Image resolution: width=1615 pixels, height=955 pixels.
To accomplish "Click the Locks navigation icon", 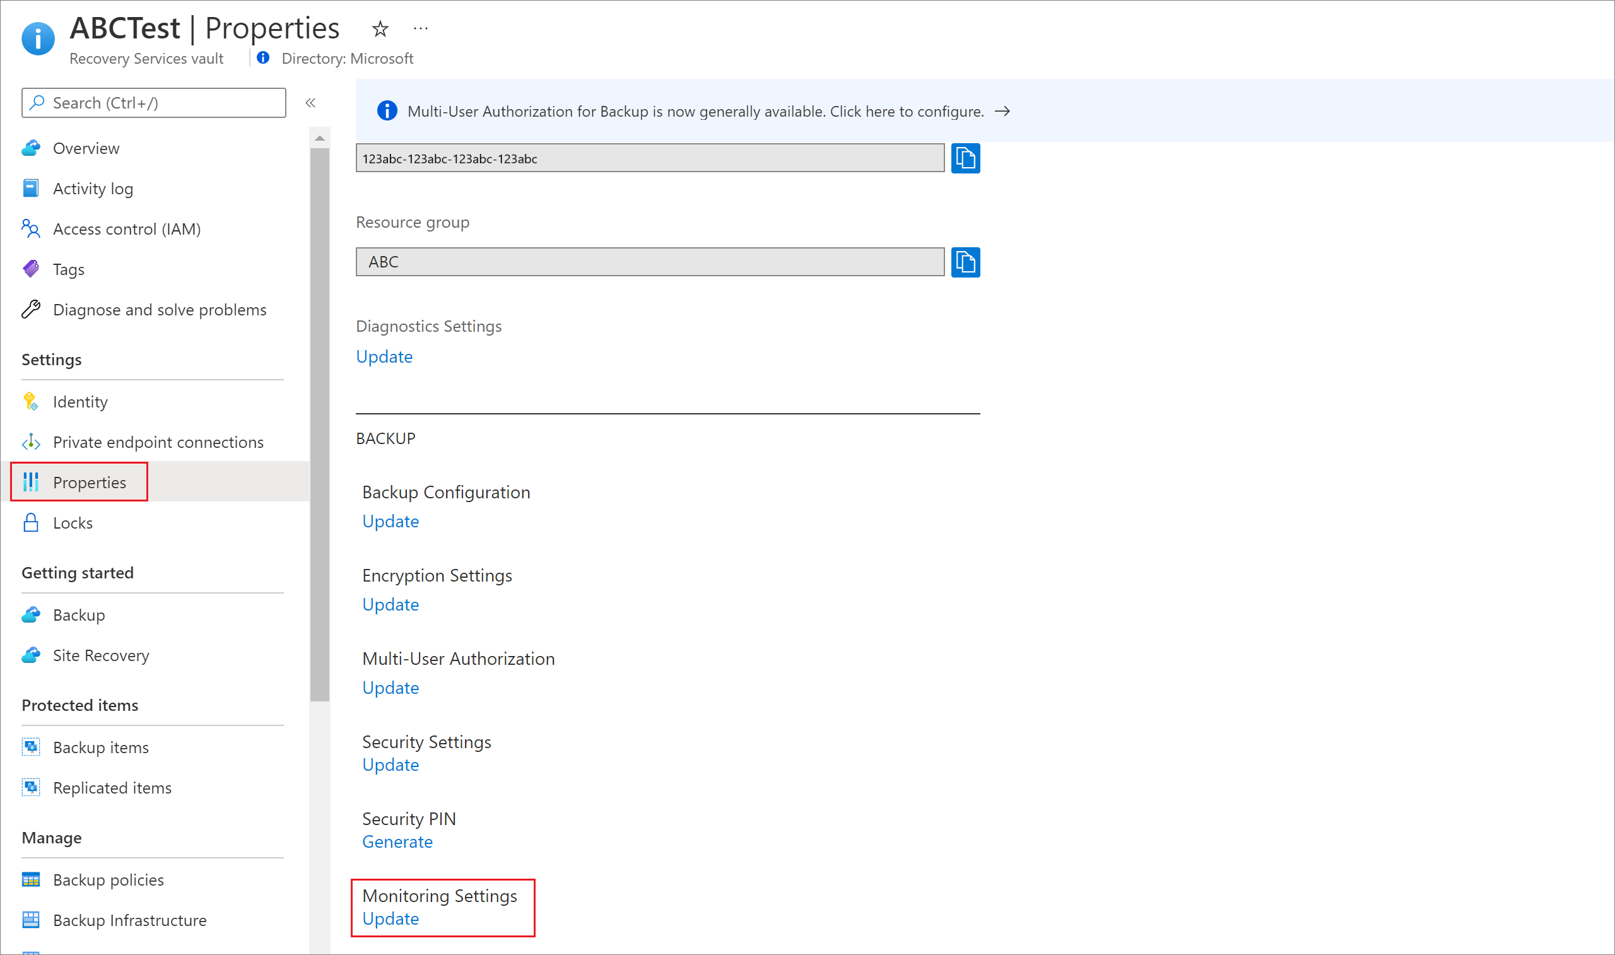I will tap(32, 522).
